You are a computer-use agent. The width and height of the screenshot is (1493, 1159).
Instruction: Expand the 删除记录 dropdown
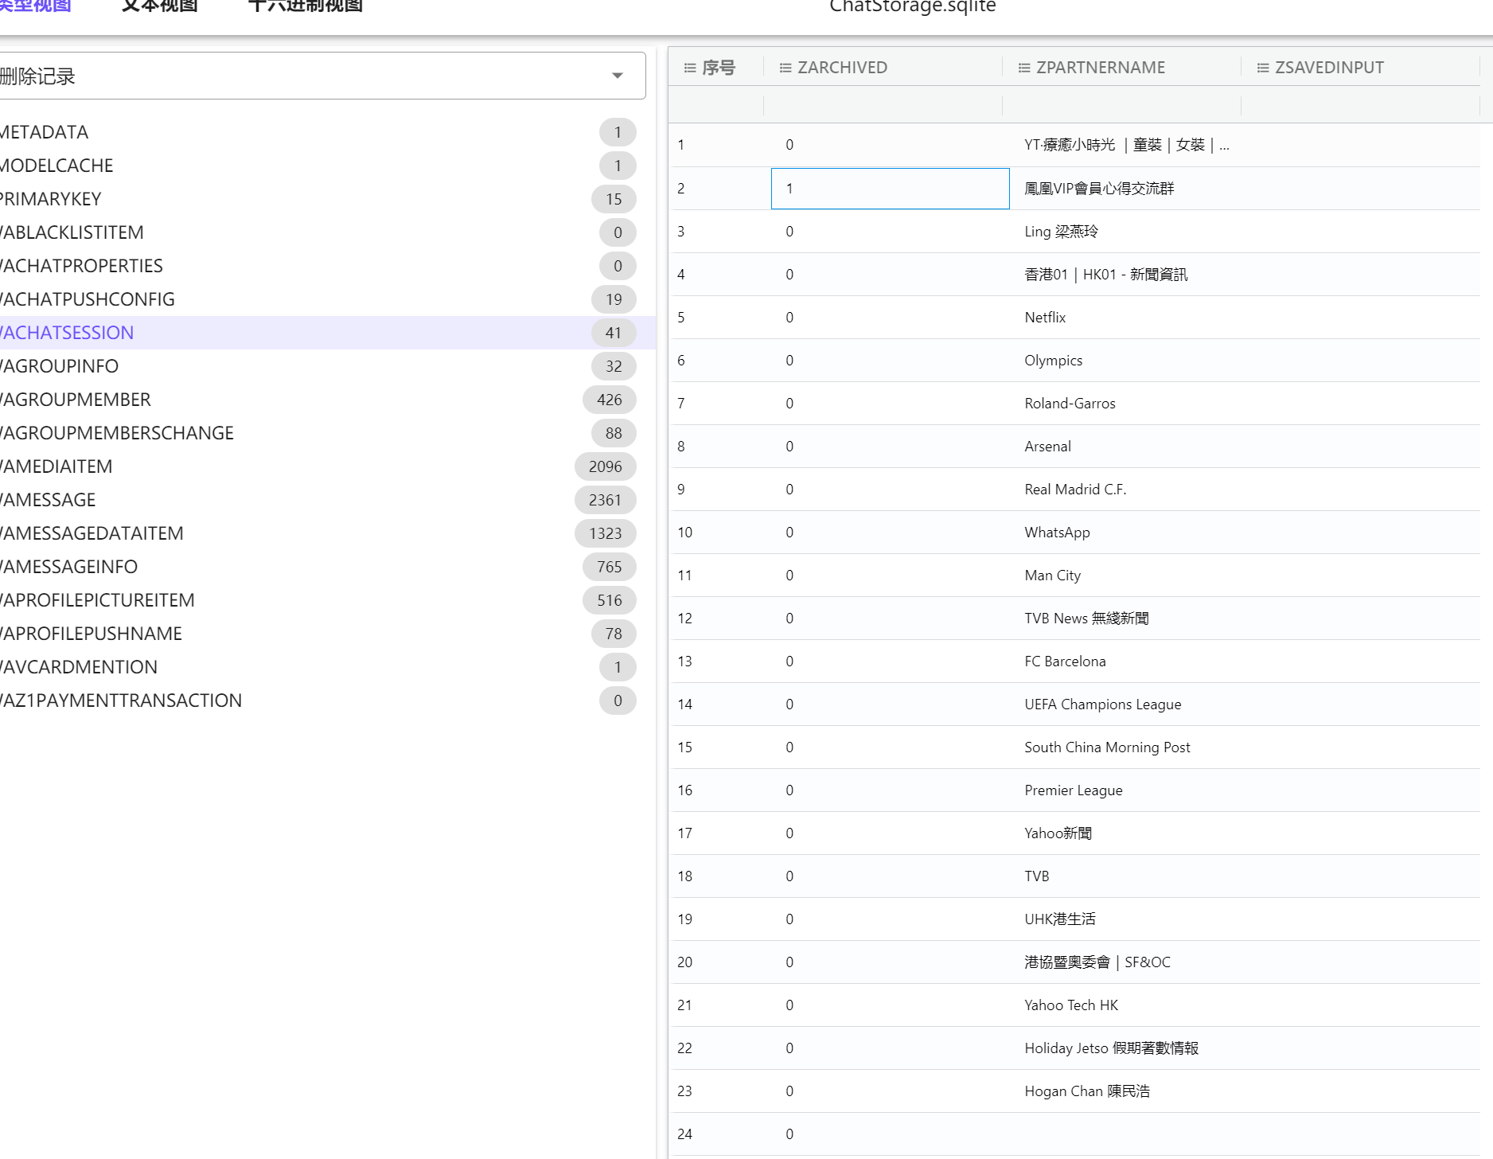pos(617,76)
